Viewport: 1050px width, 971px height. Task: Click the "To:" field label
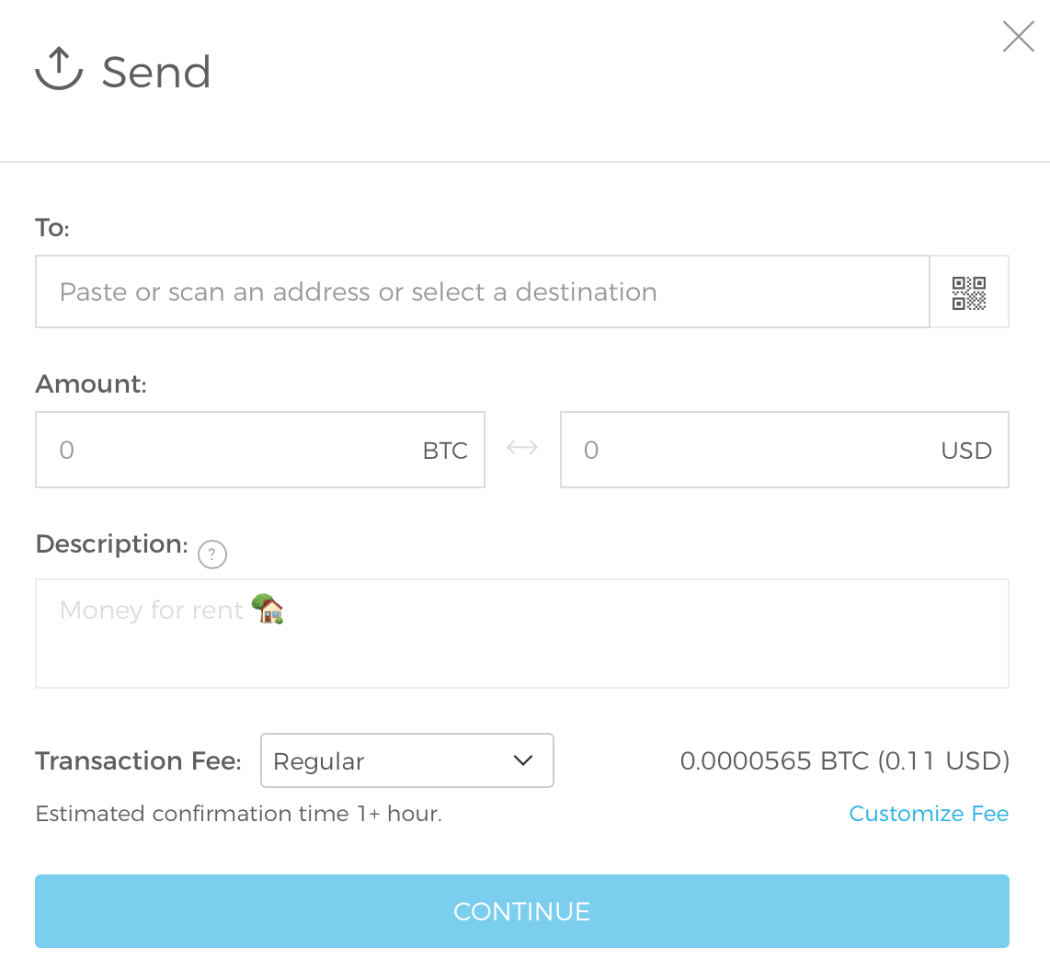coord(52,228)
